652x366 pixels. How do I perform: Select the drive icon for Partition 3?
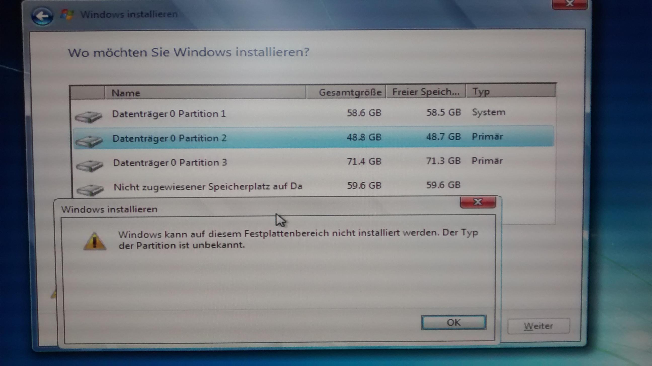tap(90, 166)
